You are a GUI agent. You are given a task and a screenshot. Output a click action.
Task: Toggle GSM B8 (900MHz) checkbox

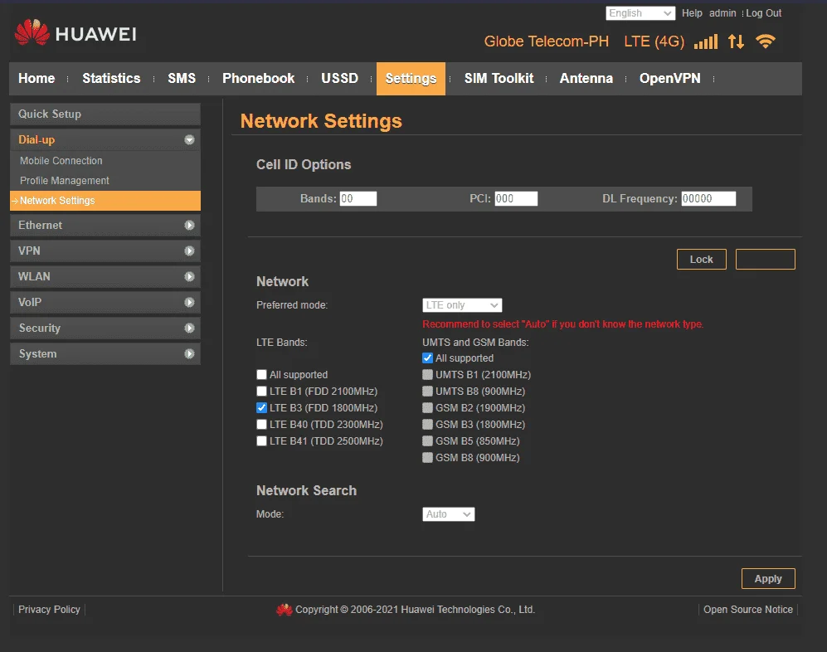pyautogui.click(x=428, y=457)
